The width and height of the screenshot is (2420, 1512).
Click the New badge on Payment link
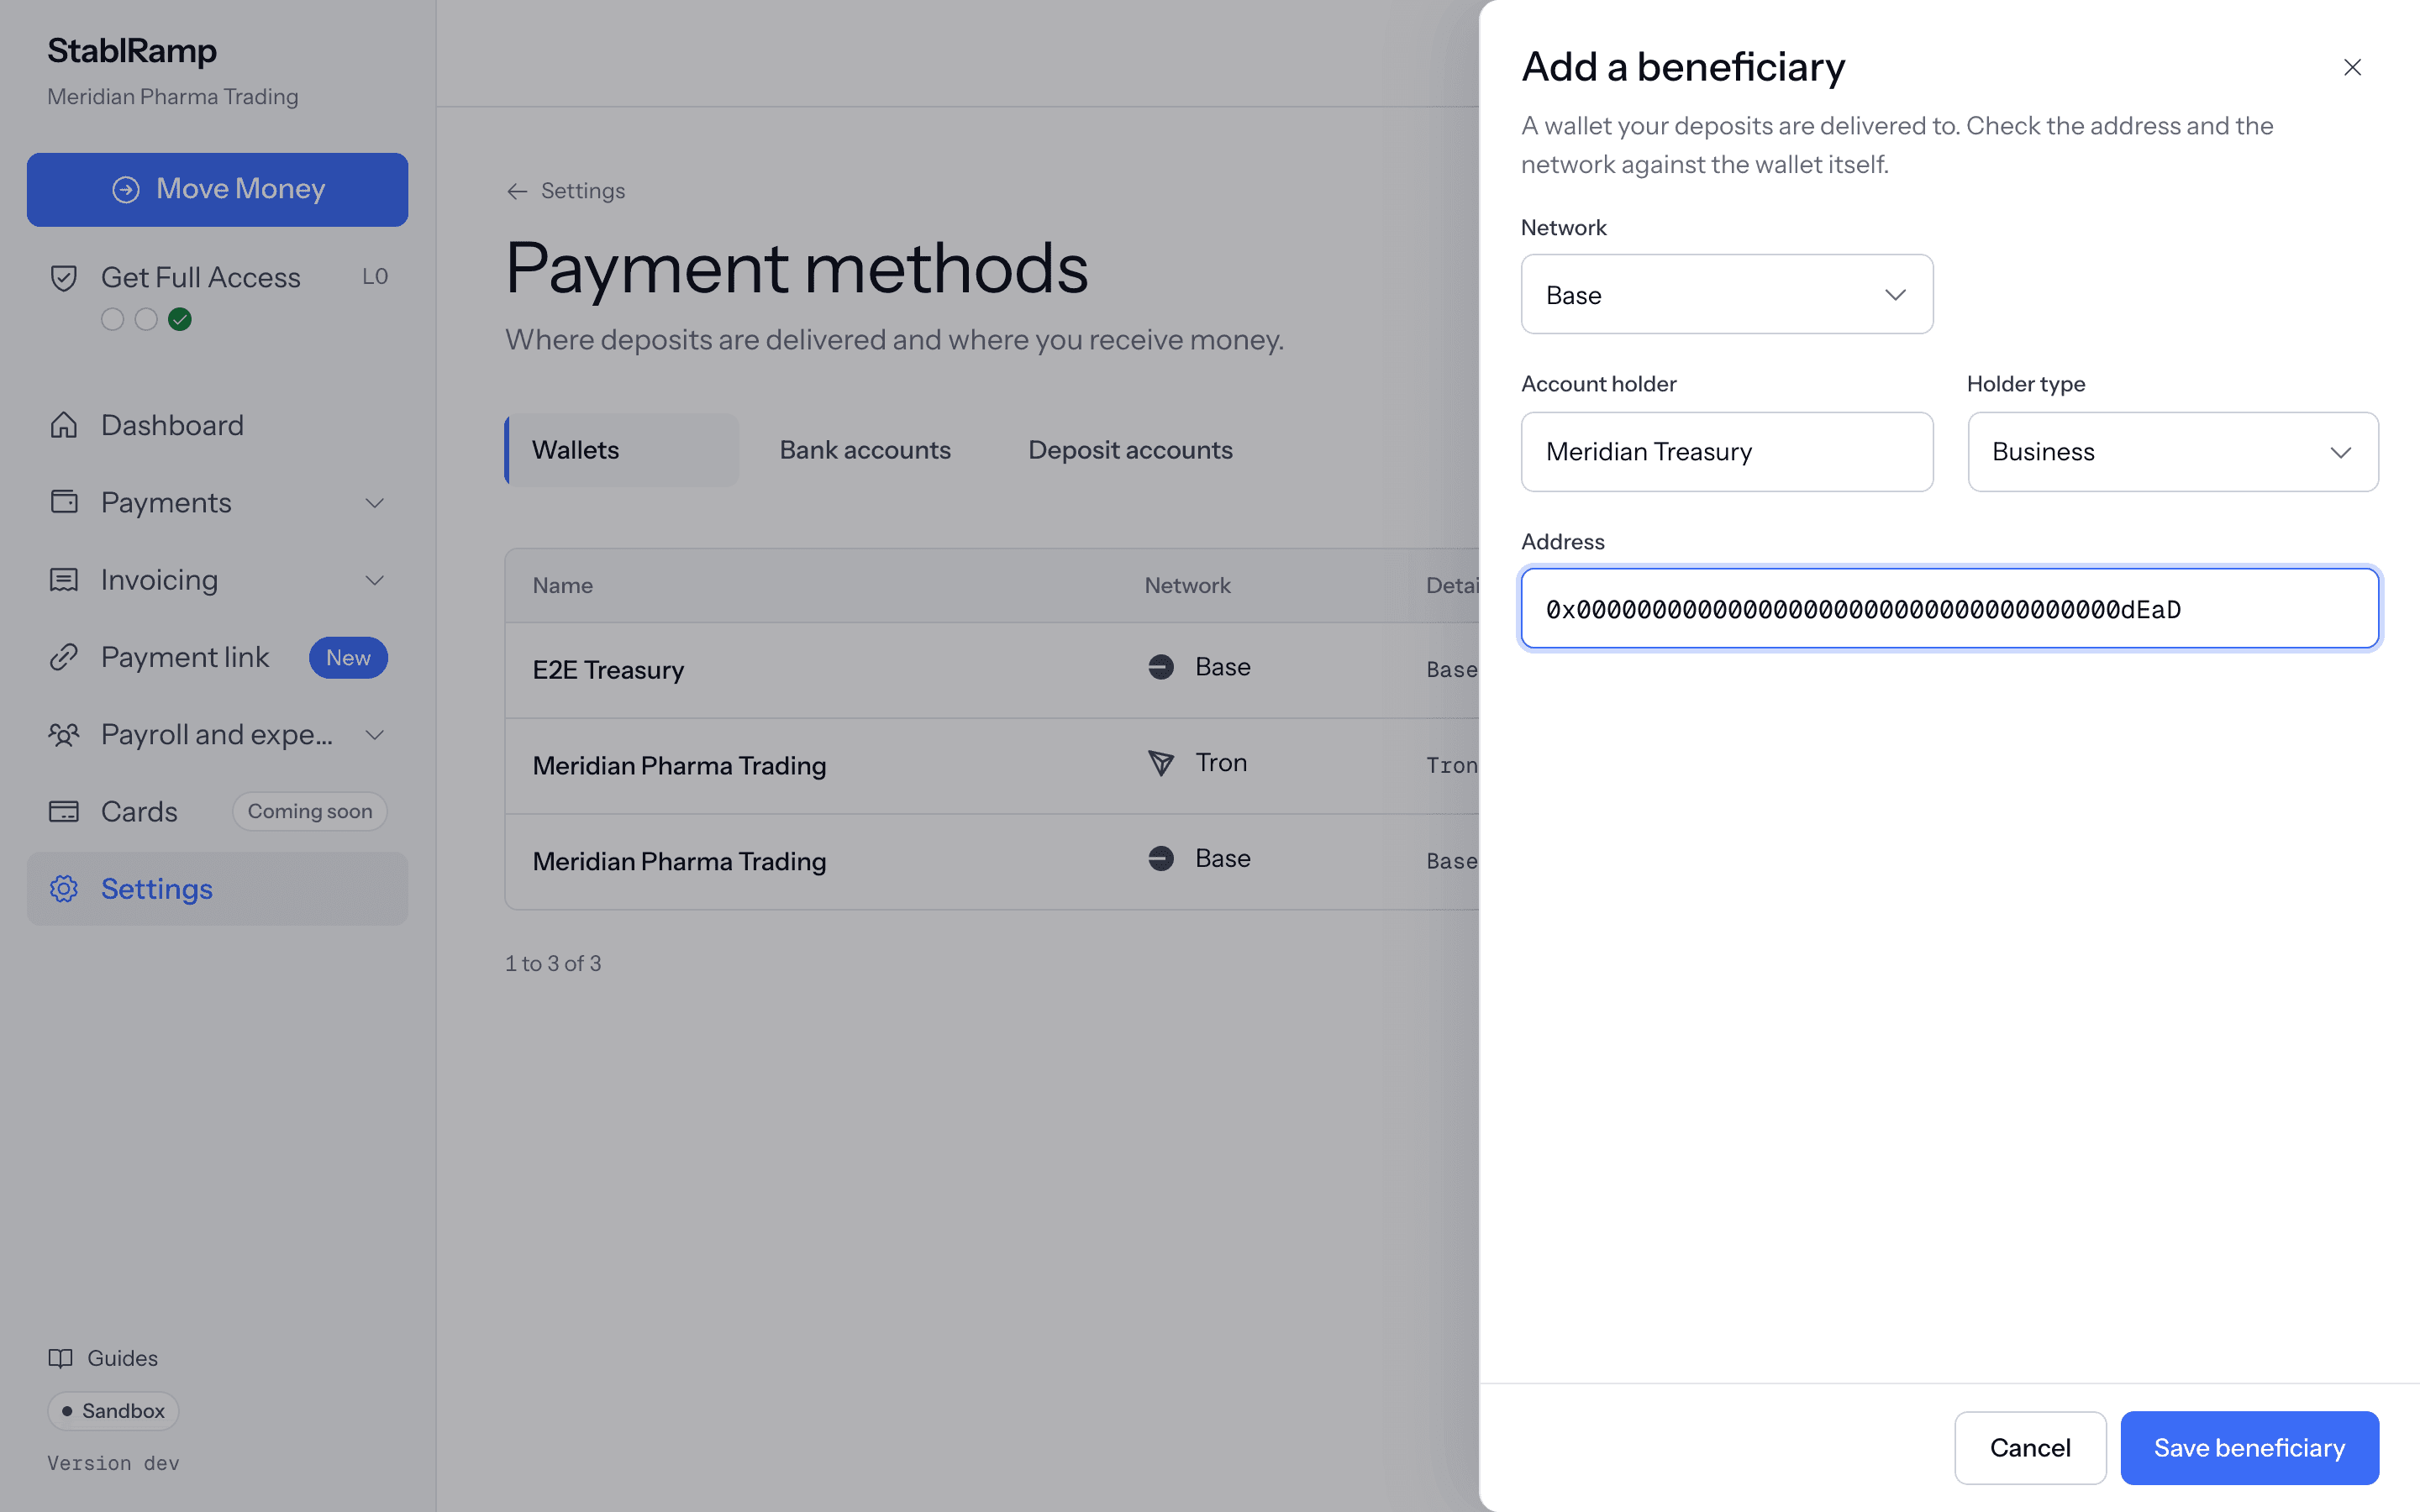click(x=348, y=658)
